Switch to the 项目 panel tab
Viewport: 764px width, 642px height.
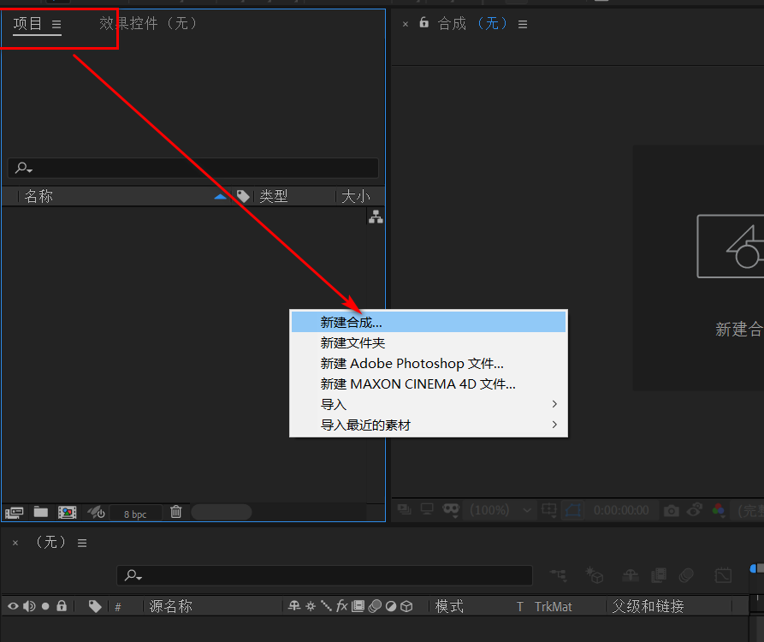pos(27,23)
